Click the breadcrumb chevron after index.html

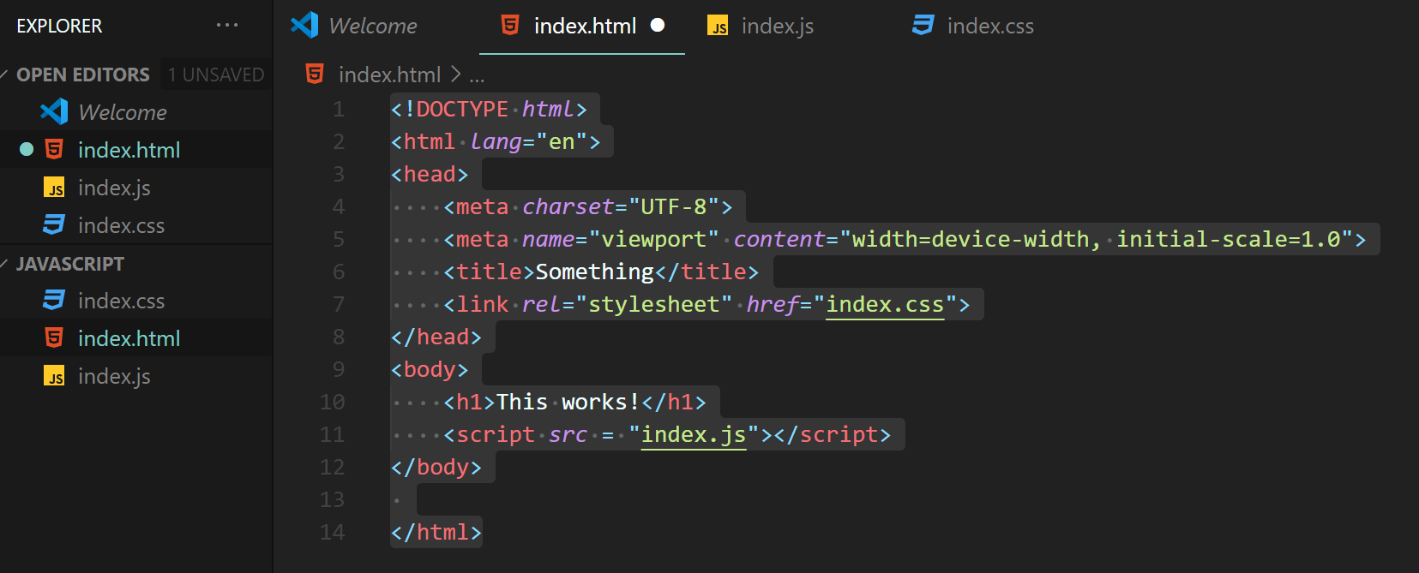455,75
